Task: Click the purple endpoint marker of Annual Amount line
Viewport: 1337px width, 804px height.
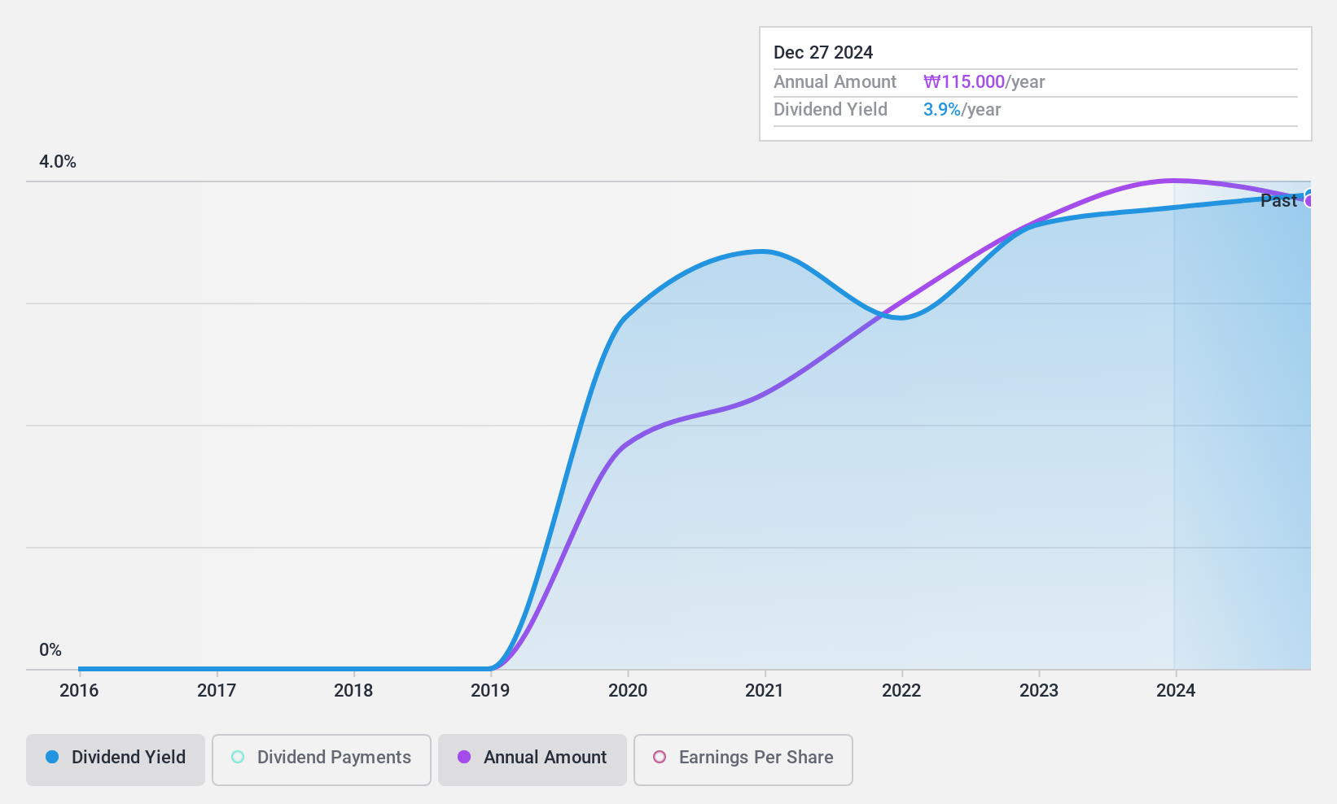Action: point(1309,201)
